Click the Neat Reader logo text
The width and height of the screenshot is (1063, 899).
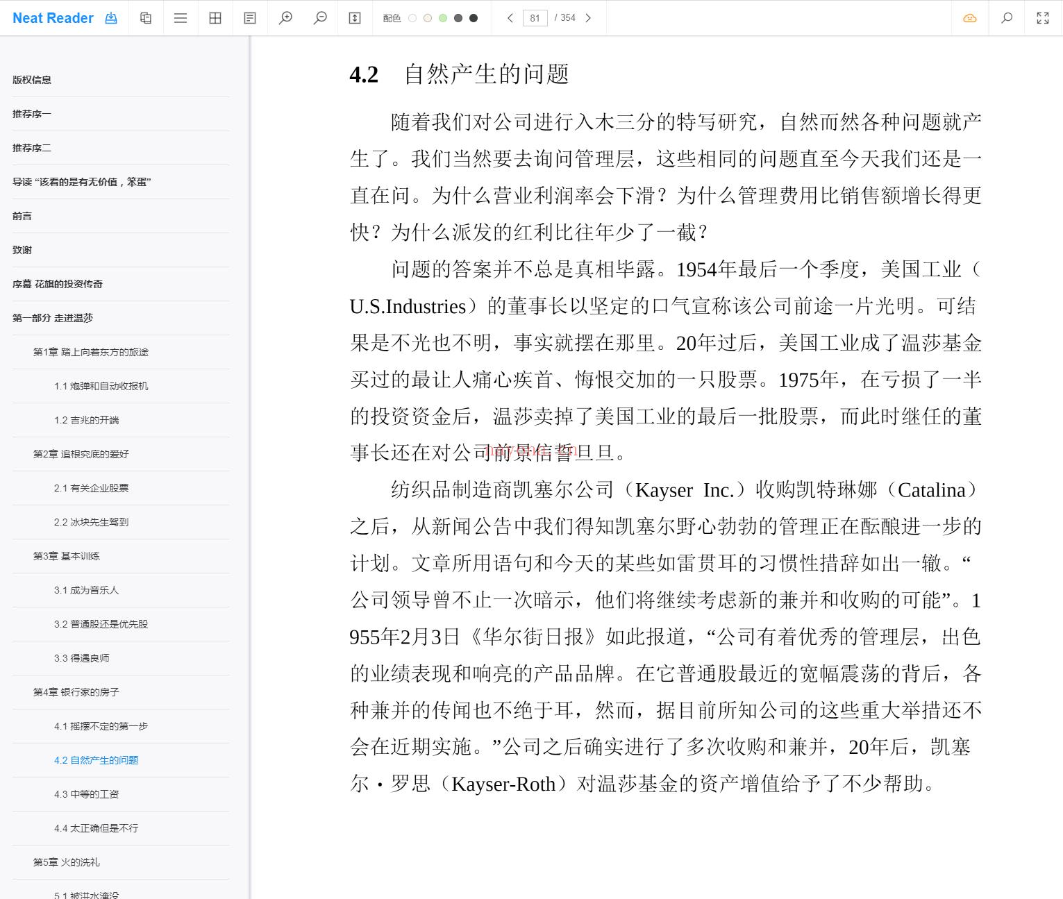pyautogui.click(x=53, y=18)
